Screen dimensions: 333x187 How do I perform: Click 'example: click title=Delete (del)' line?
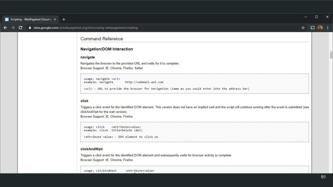(x=113, y=131)
